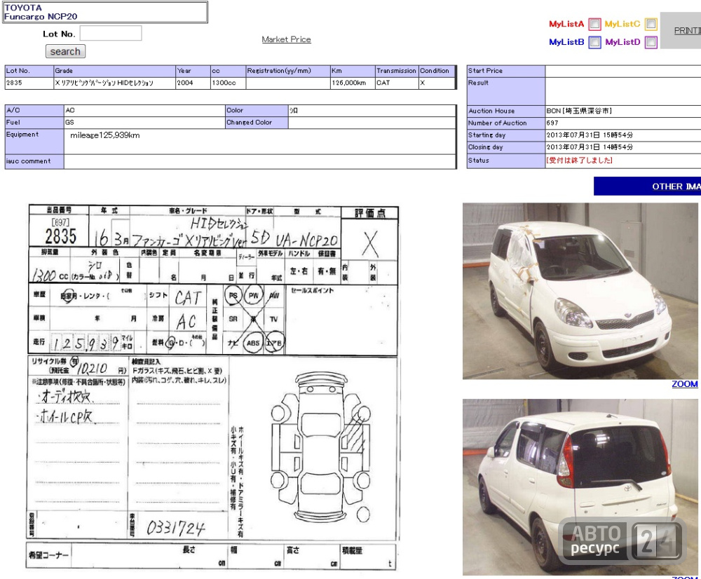Click the Transmission column header

pyautogui.click(x=397, y=71)
